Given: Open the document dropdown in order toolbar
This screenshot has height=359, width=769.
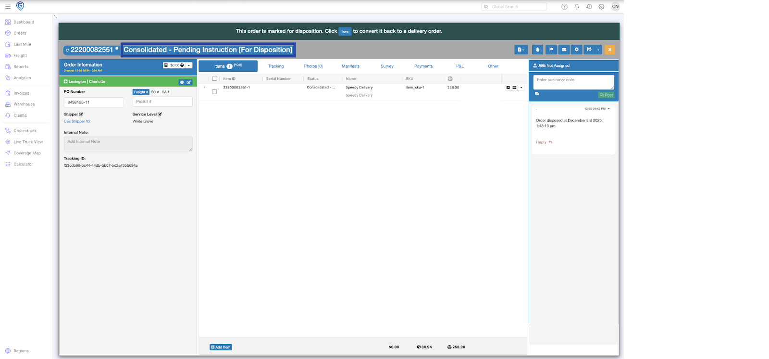Looking at the screenshot, I should coord(521,50).
